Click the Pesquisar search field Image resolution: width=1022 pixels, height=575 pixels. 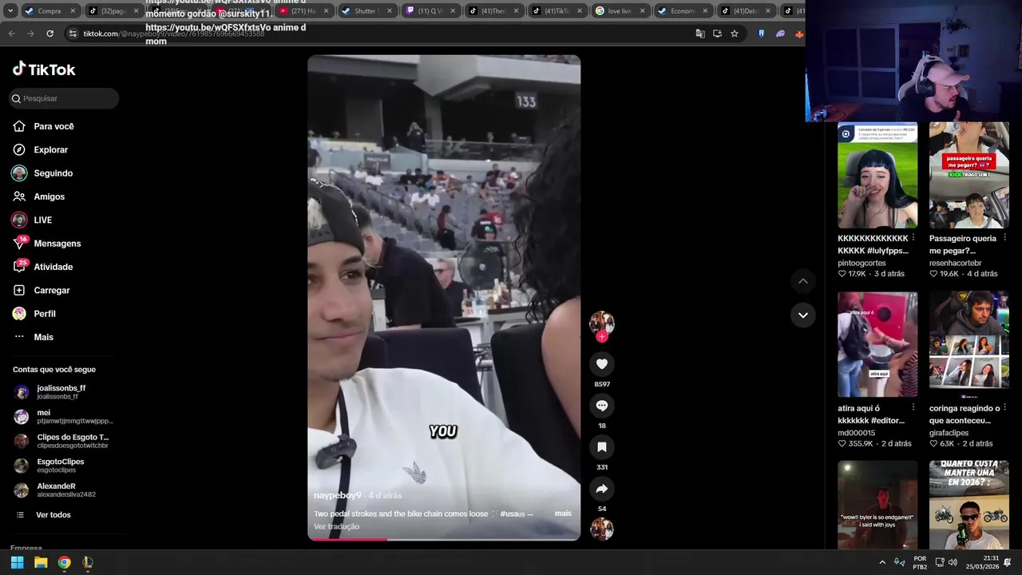(64, 98)
